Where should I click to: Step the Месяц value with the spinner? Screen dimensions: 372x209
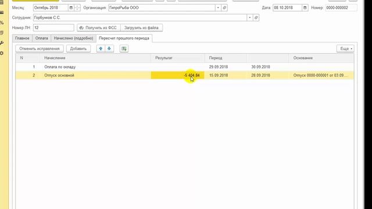click(77, 8)
